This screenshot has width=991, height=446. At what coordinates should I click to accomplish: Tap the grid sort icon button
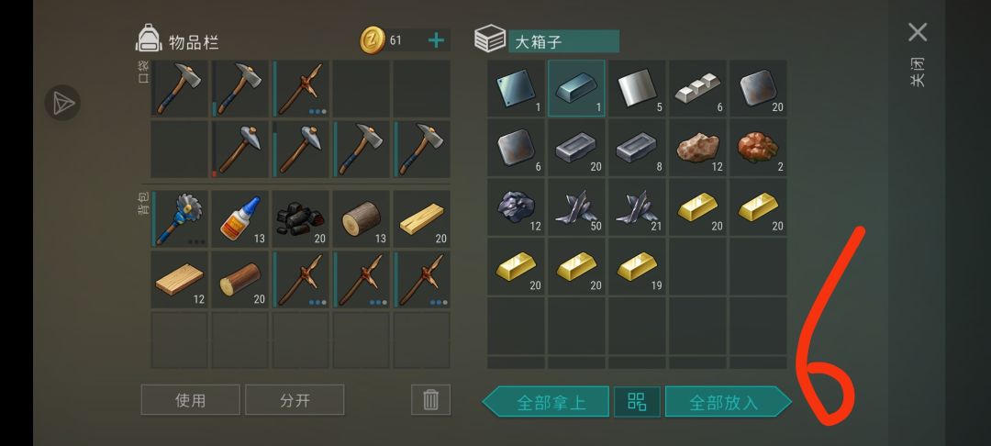coord(637,401)
